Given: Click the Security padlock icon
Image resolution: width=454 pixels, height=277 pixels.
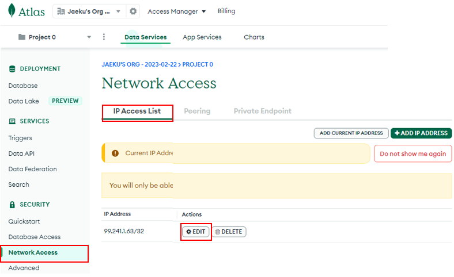Looking at the screenshot, I should pyautogui.click(x=12, y=205).
